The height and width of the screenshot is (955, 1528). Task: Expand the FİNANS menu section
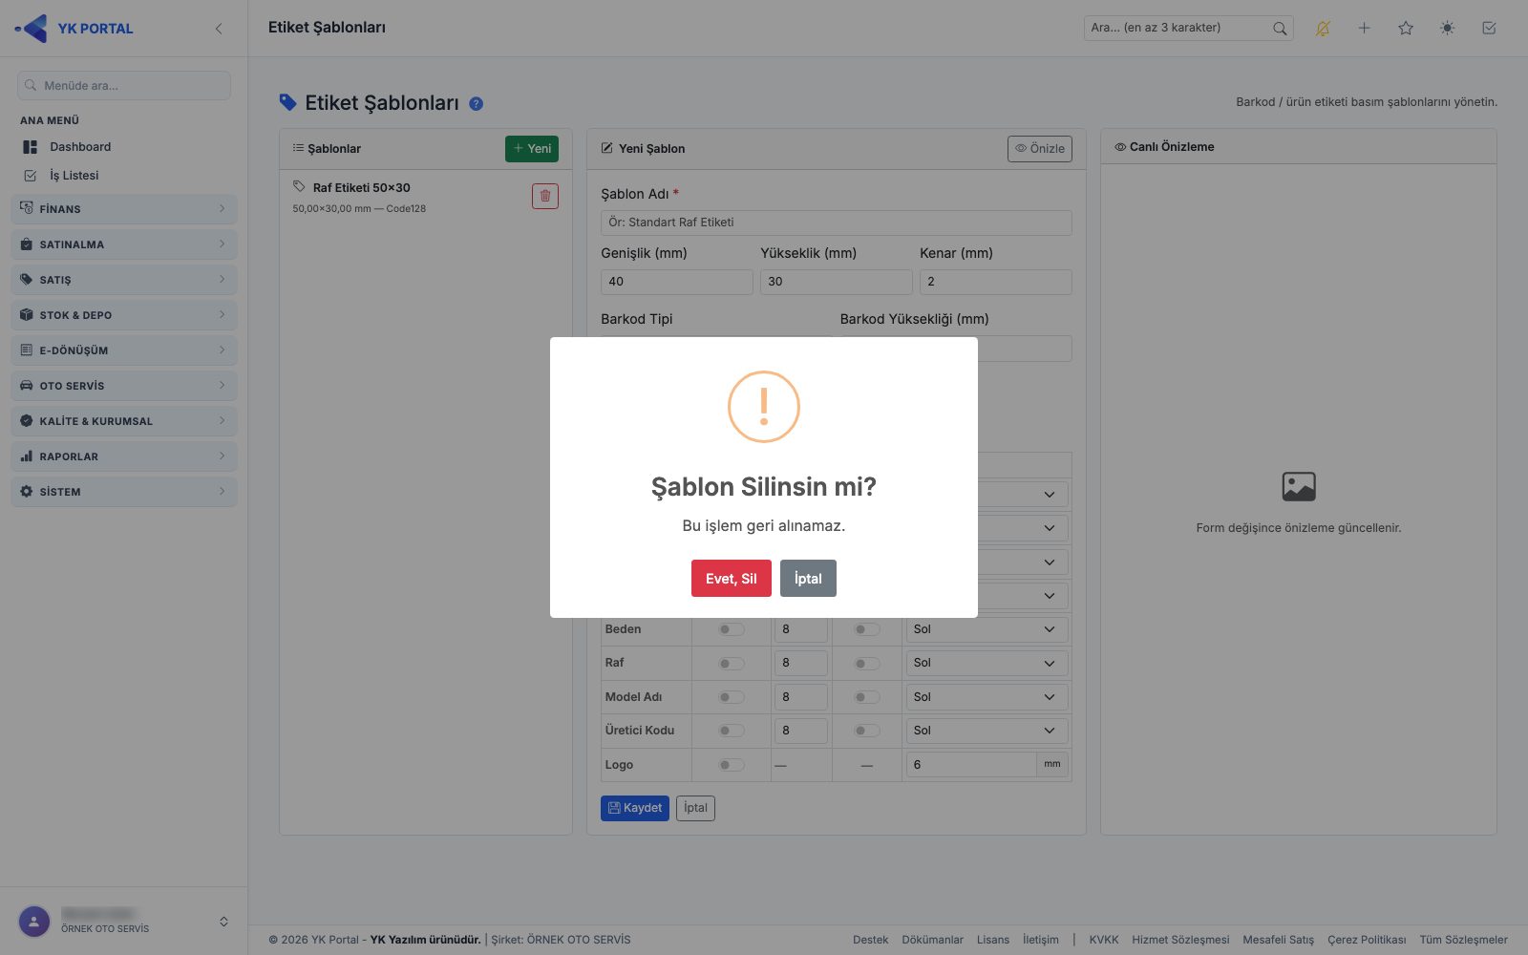coord(124,209)
